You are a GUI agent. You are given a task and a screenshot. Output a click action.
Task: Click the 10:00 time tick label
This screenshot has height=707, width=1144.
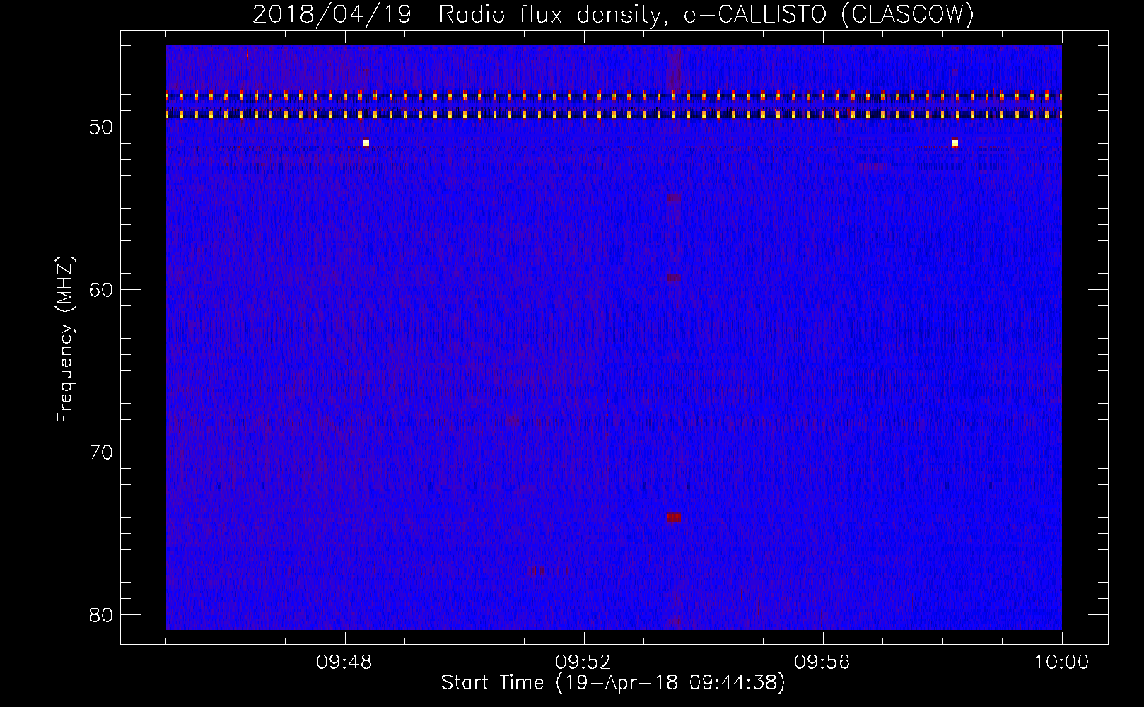point(1061,662)
